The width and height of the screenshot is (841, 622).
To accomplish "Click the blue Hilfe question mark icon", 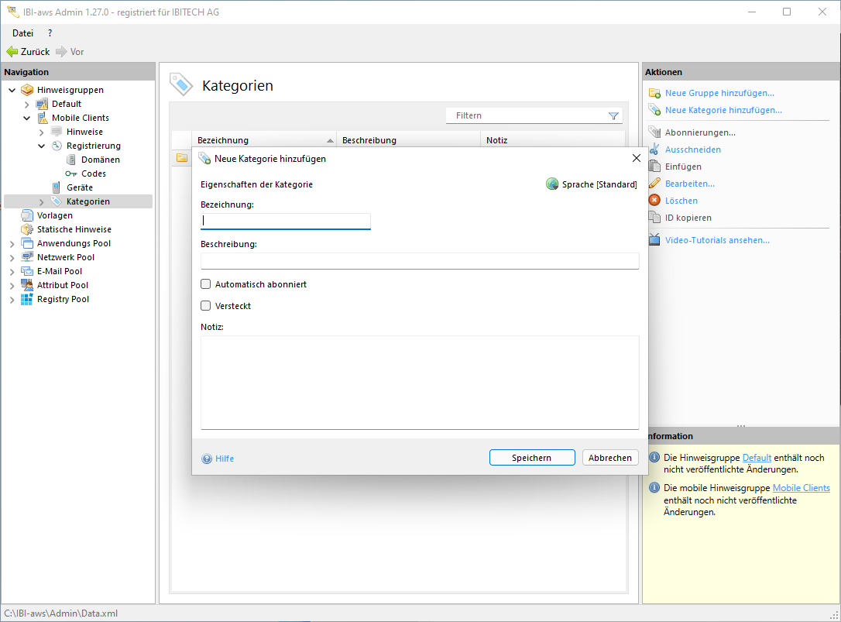I will click(x=207, y=459).
